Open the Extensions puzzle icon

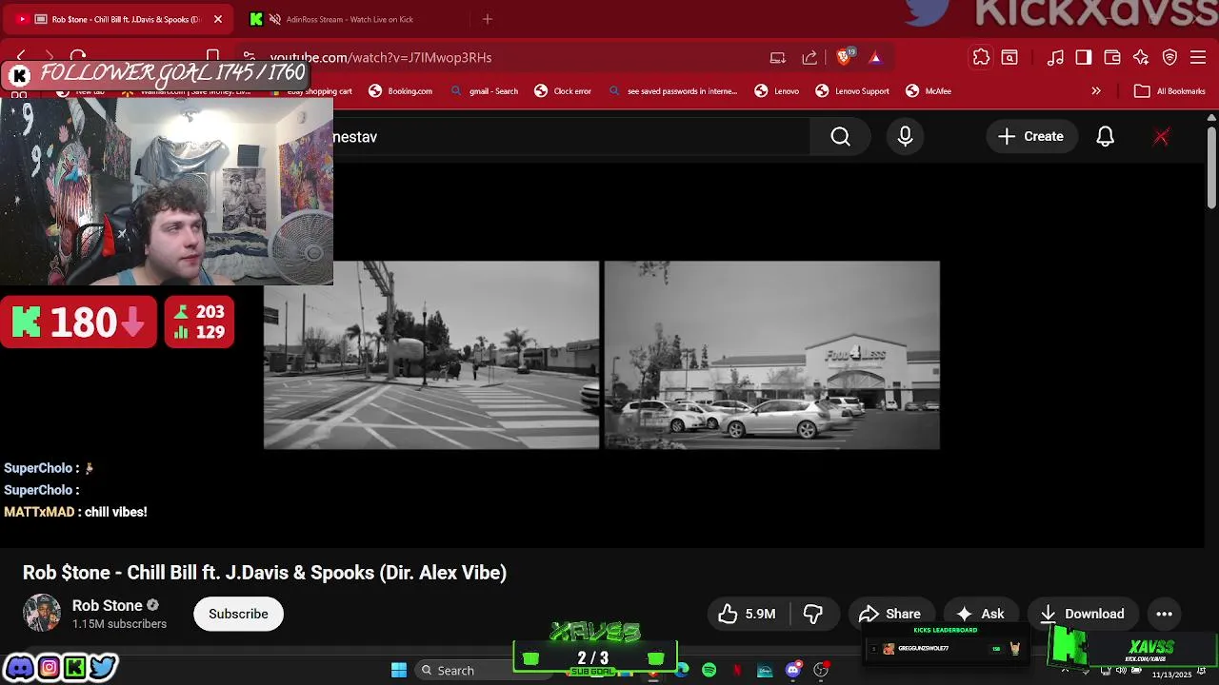point(981,57)
